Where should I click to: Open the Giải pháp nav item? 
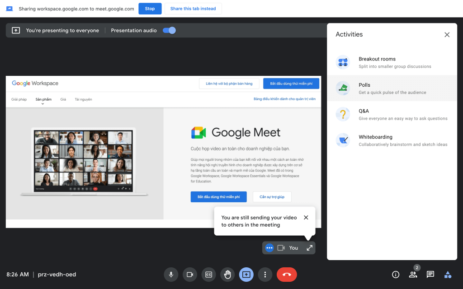[x=19, y=99]
